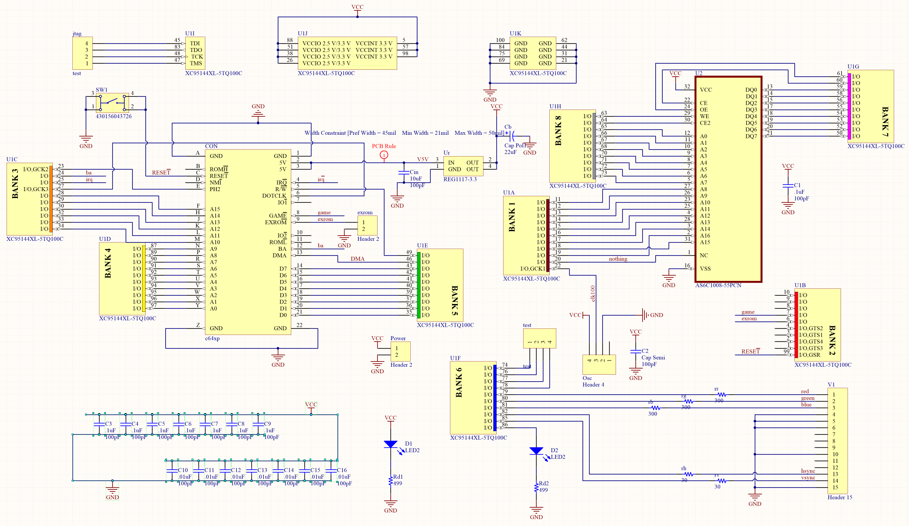Screen dimensions: 909x526
Task: Click the Power Header 2 connector
Action: click(x=400, y=352)
